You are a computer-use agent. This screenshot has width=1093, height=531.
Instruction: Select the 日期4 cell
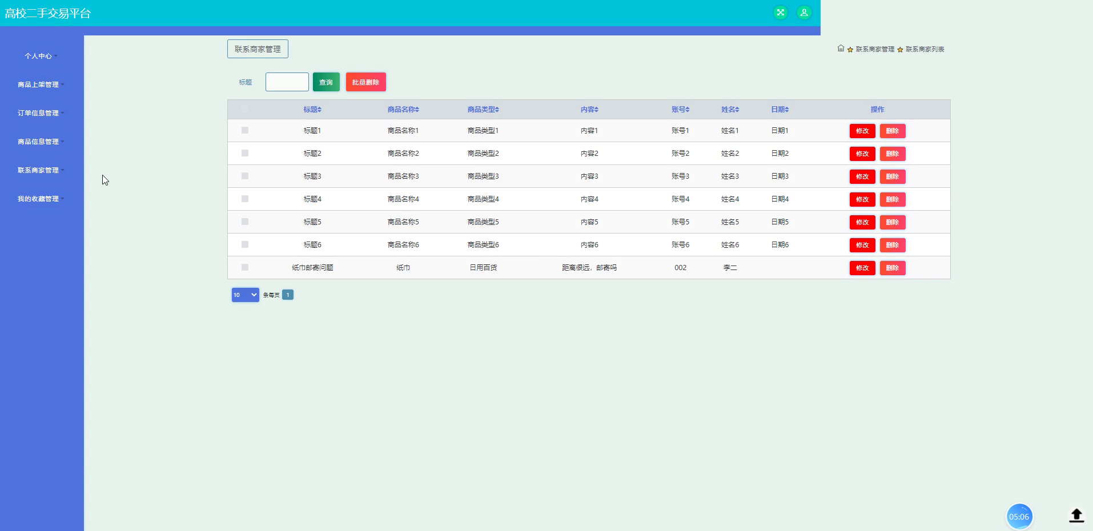(779, 199)
